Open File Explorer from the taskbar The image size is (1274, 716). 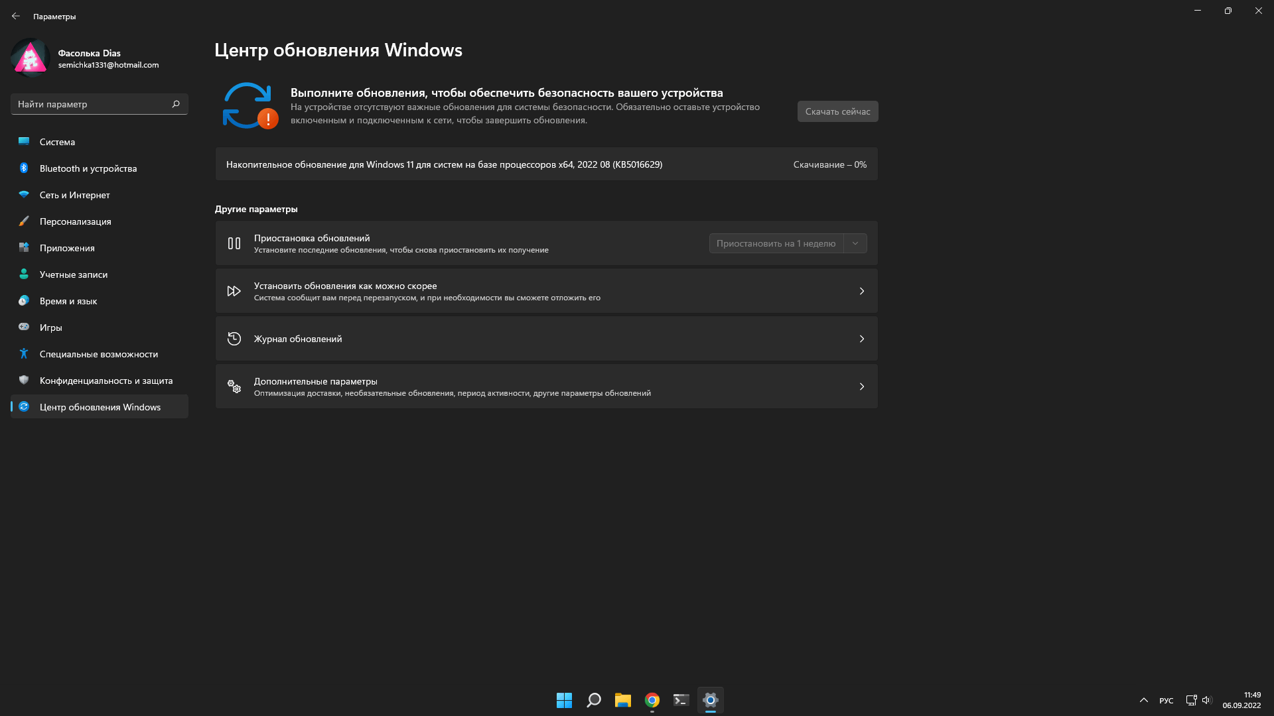pos(622,700)
